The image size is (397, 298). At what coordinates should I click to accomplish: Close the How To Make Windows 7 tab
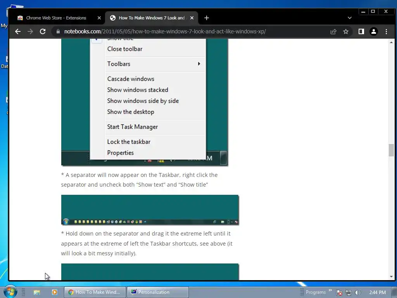pyautogui.click(x=192, y=18)
